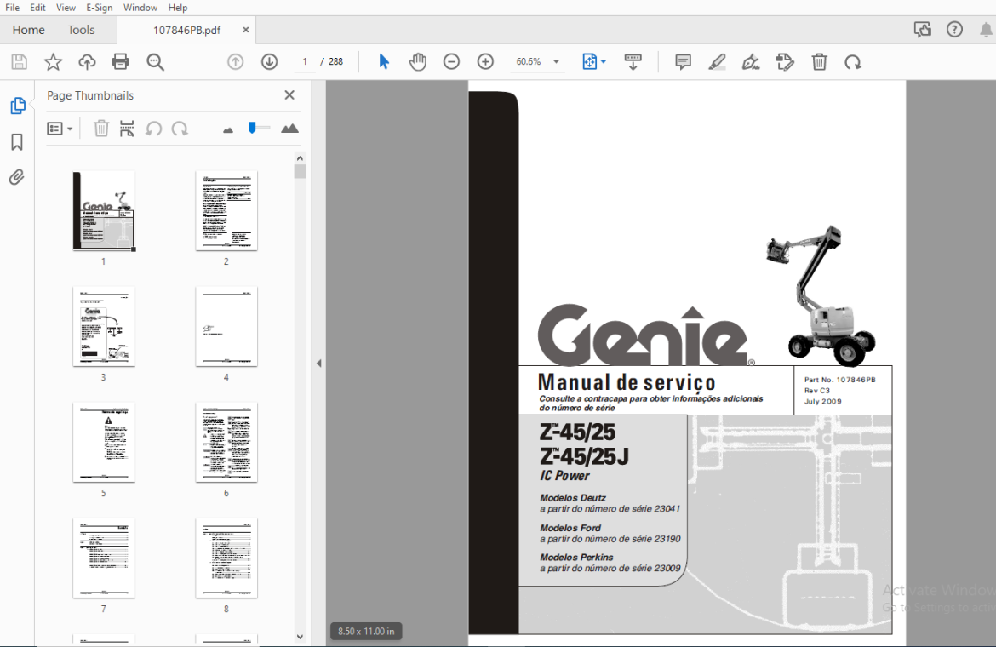Click the current page number field
The width and height of the screenshot is (996, 647).
click(x=305, y=61)
